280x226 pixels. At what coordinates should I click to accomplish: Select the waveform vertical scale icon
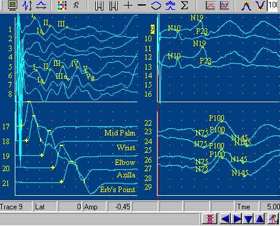tap(27, 6)
